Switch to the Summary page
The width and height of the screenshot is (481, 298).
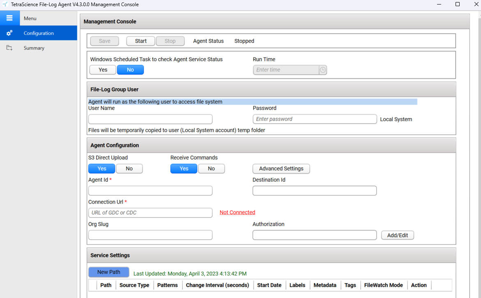click(34, 48)
